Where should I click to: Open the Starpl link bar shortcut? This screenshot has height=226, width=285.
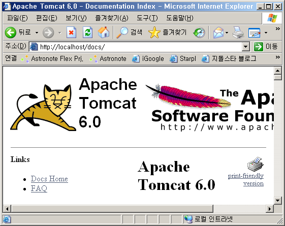pos(183,59)
